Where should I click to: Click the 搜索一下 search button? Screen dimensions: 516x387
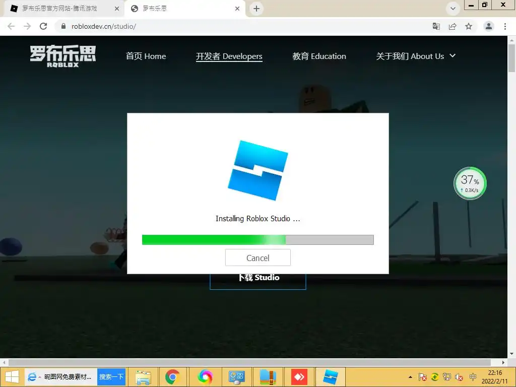pos(111,377)
